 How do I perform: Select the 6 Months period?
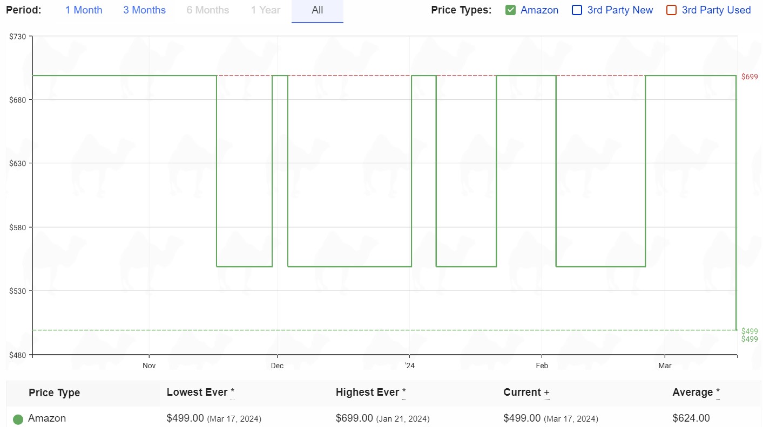click(208, 10)
